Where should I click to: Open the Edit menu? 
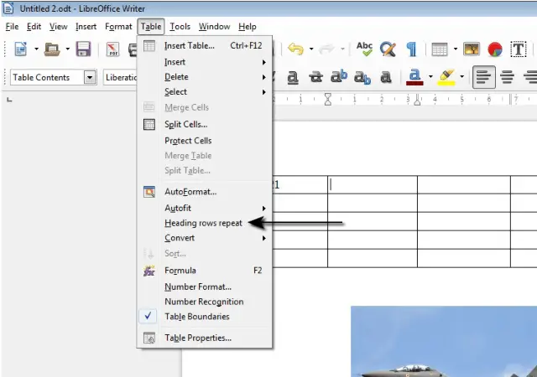[34, 27]
